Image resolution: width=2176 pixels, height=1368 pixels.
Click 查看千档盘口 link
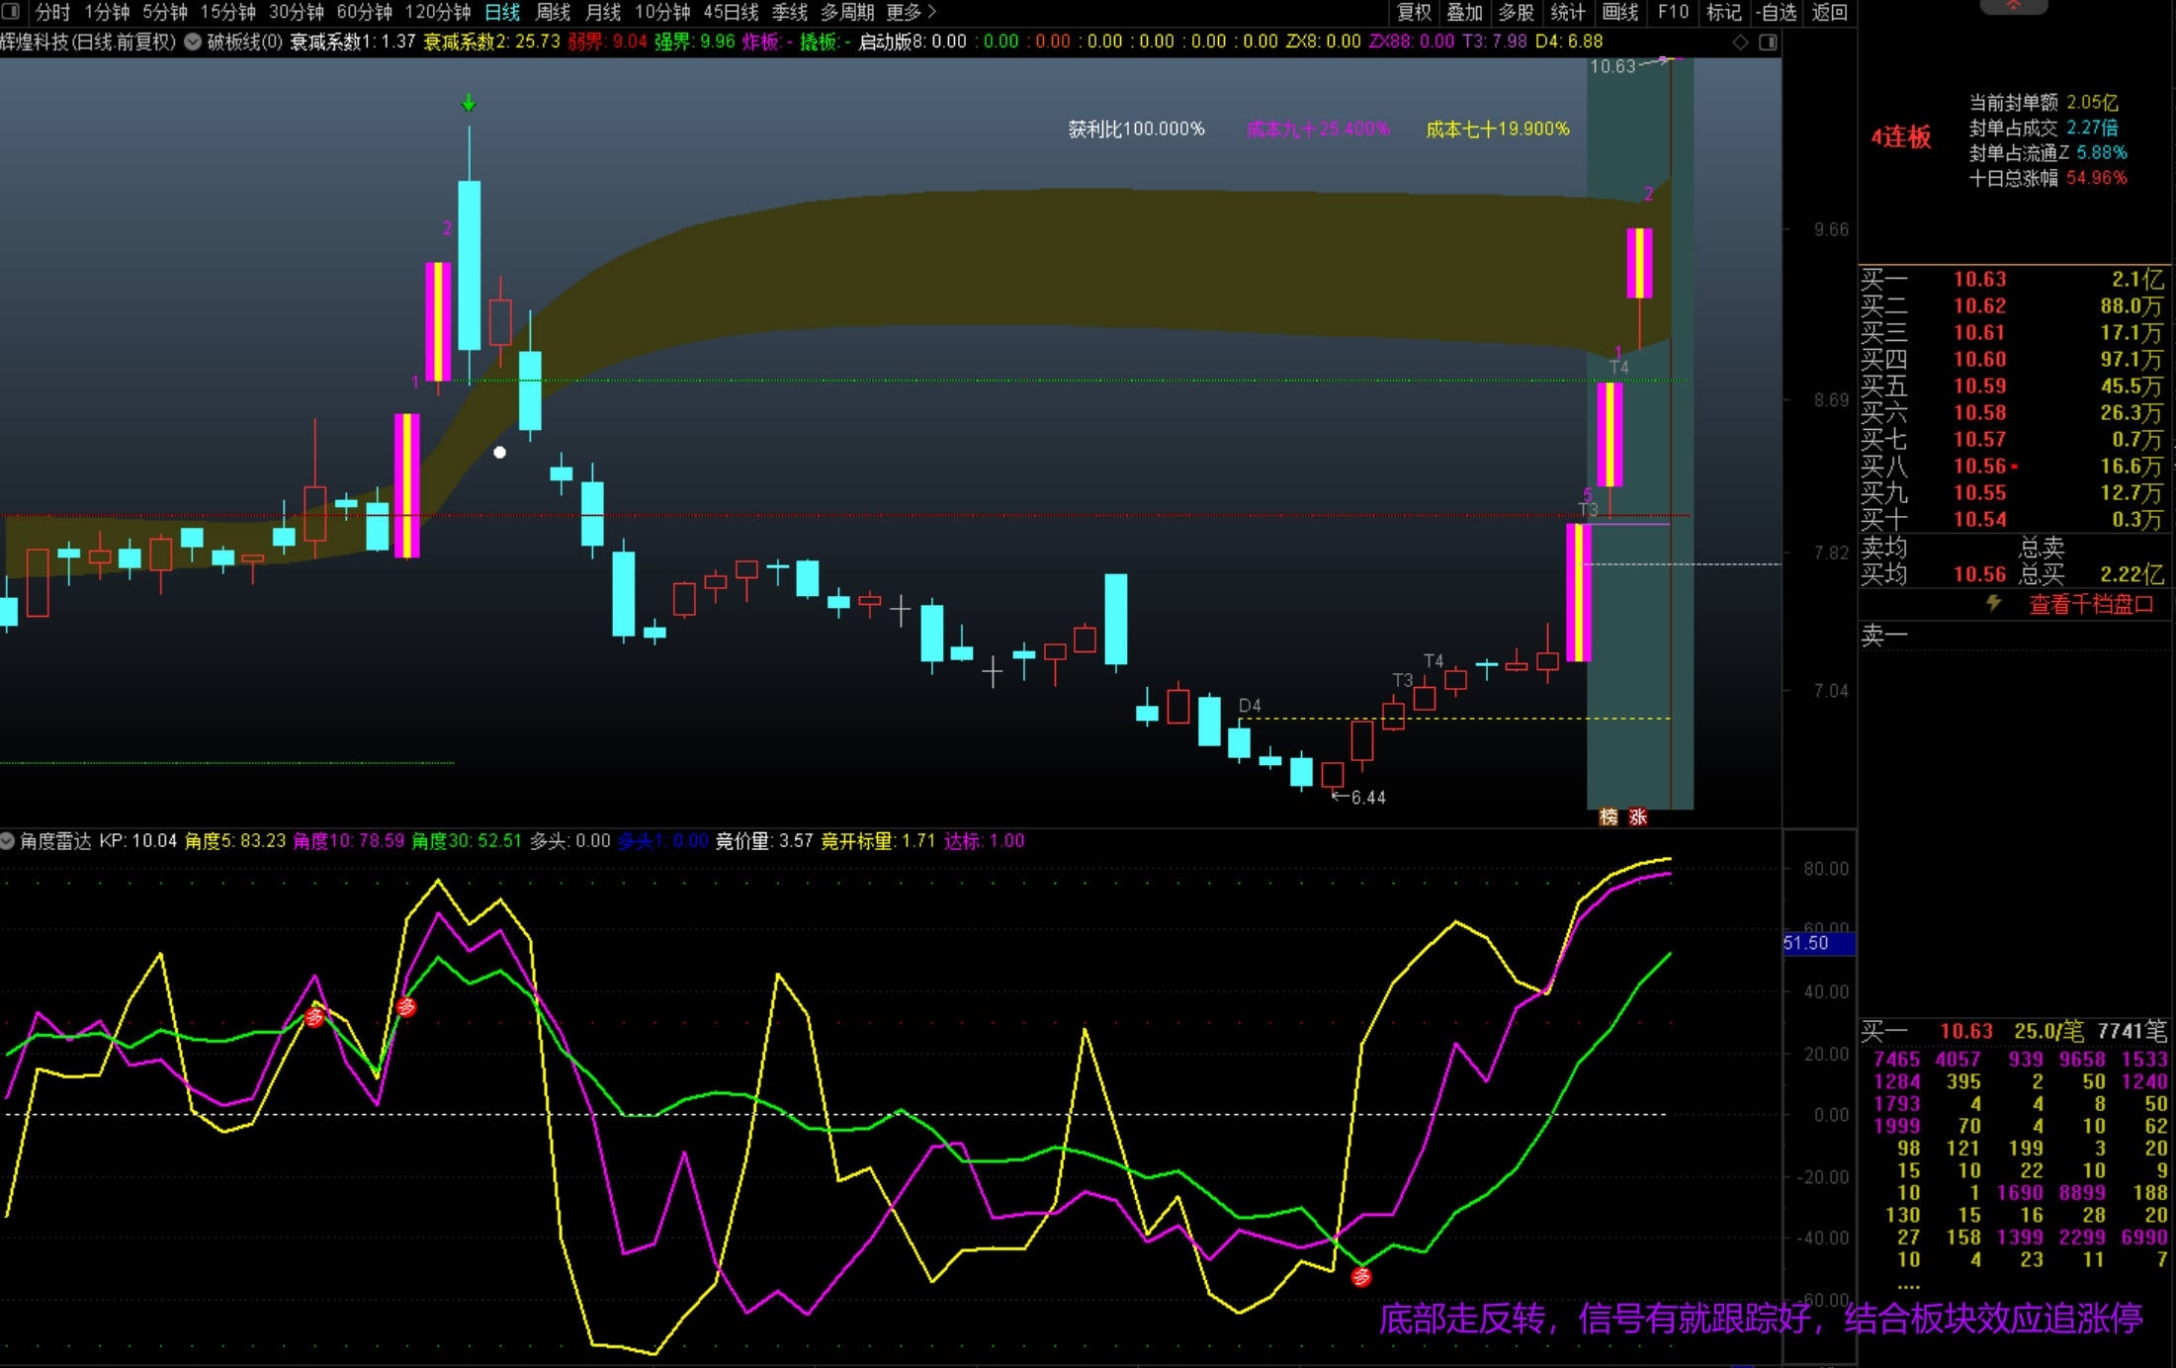(x=2090, y=604)
